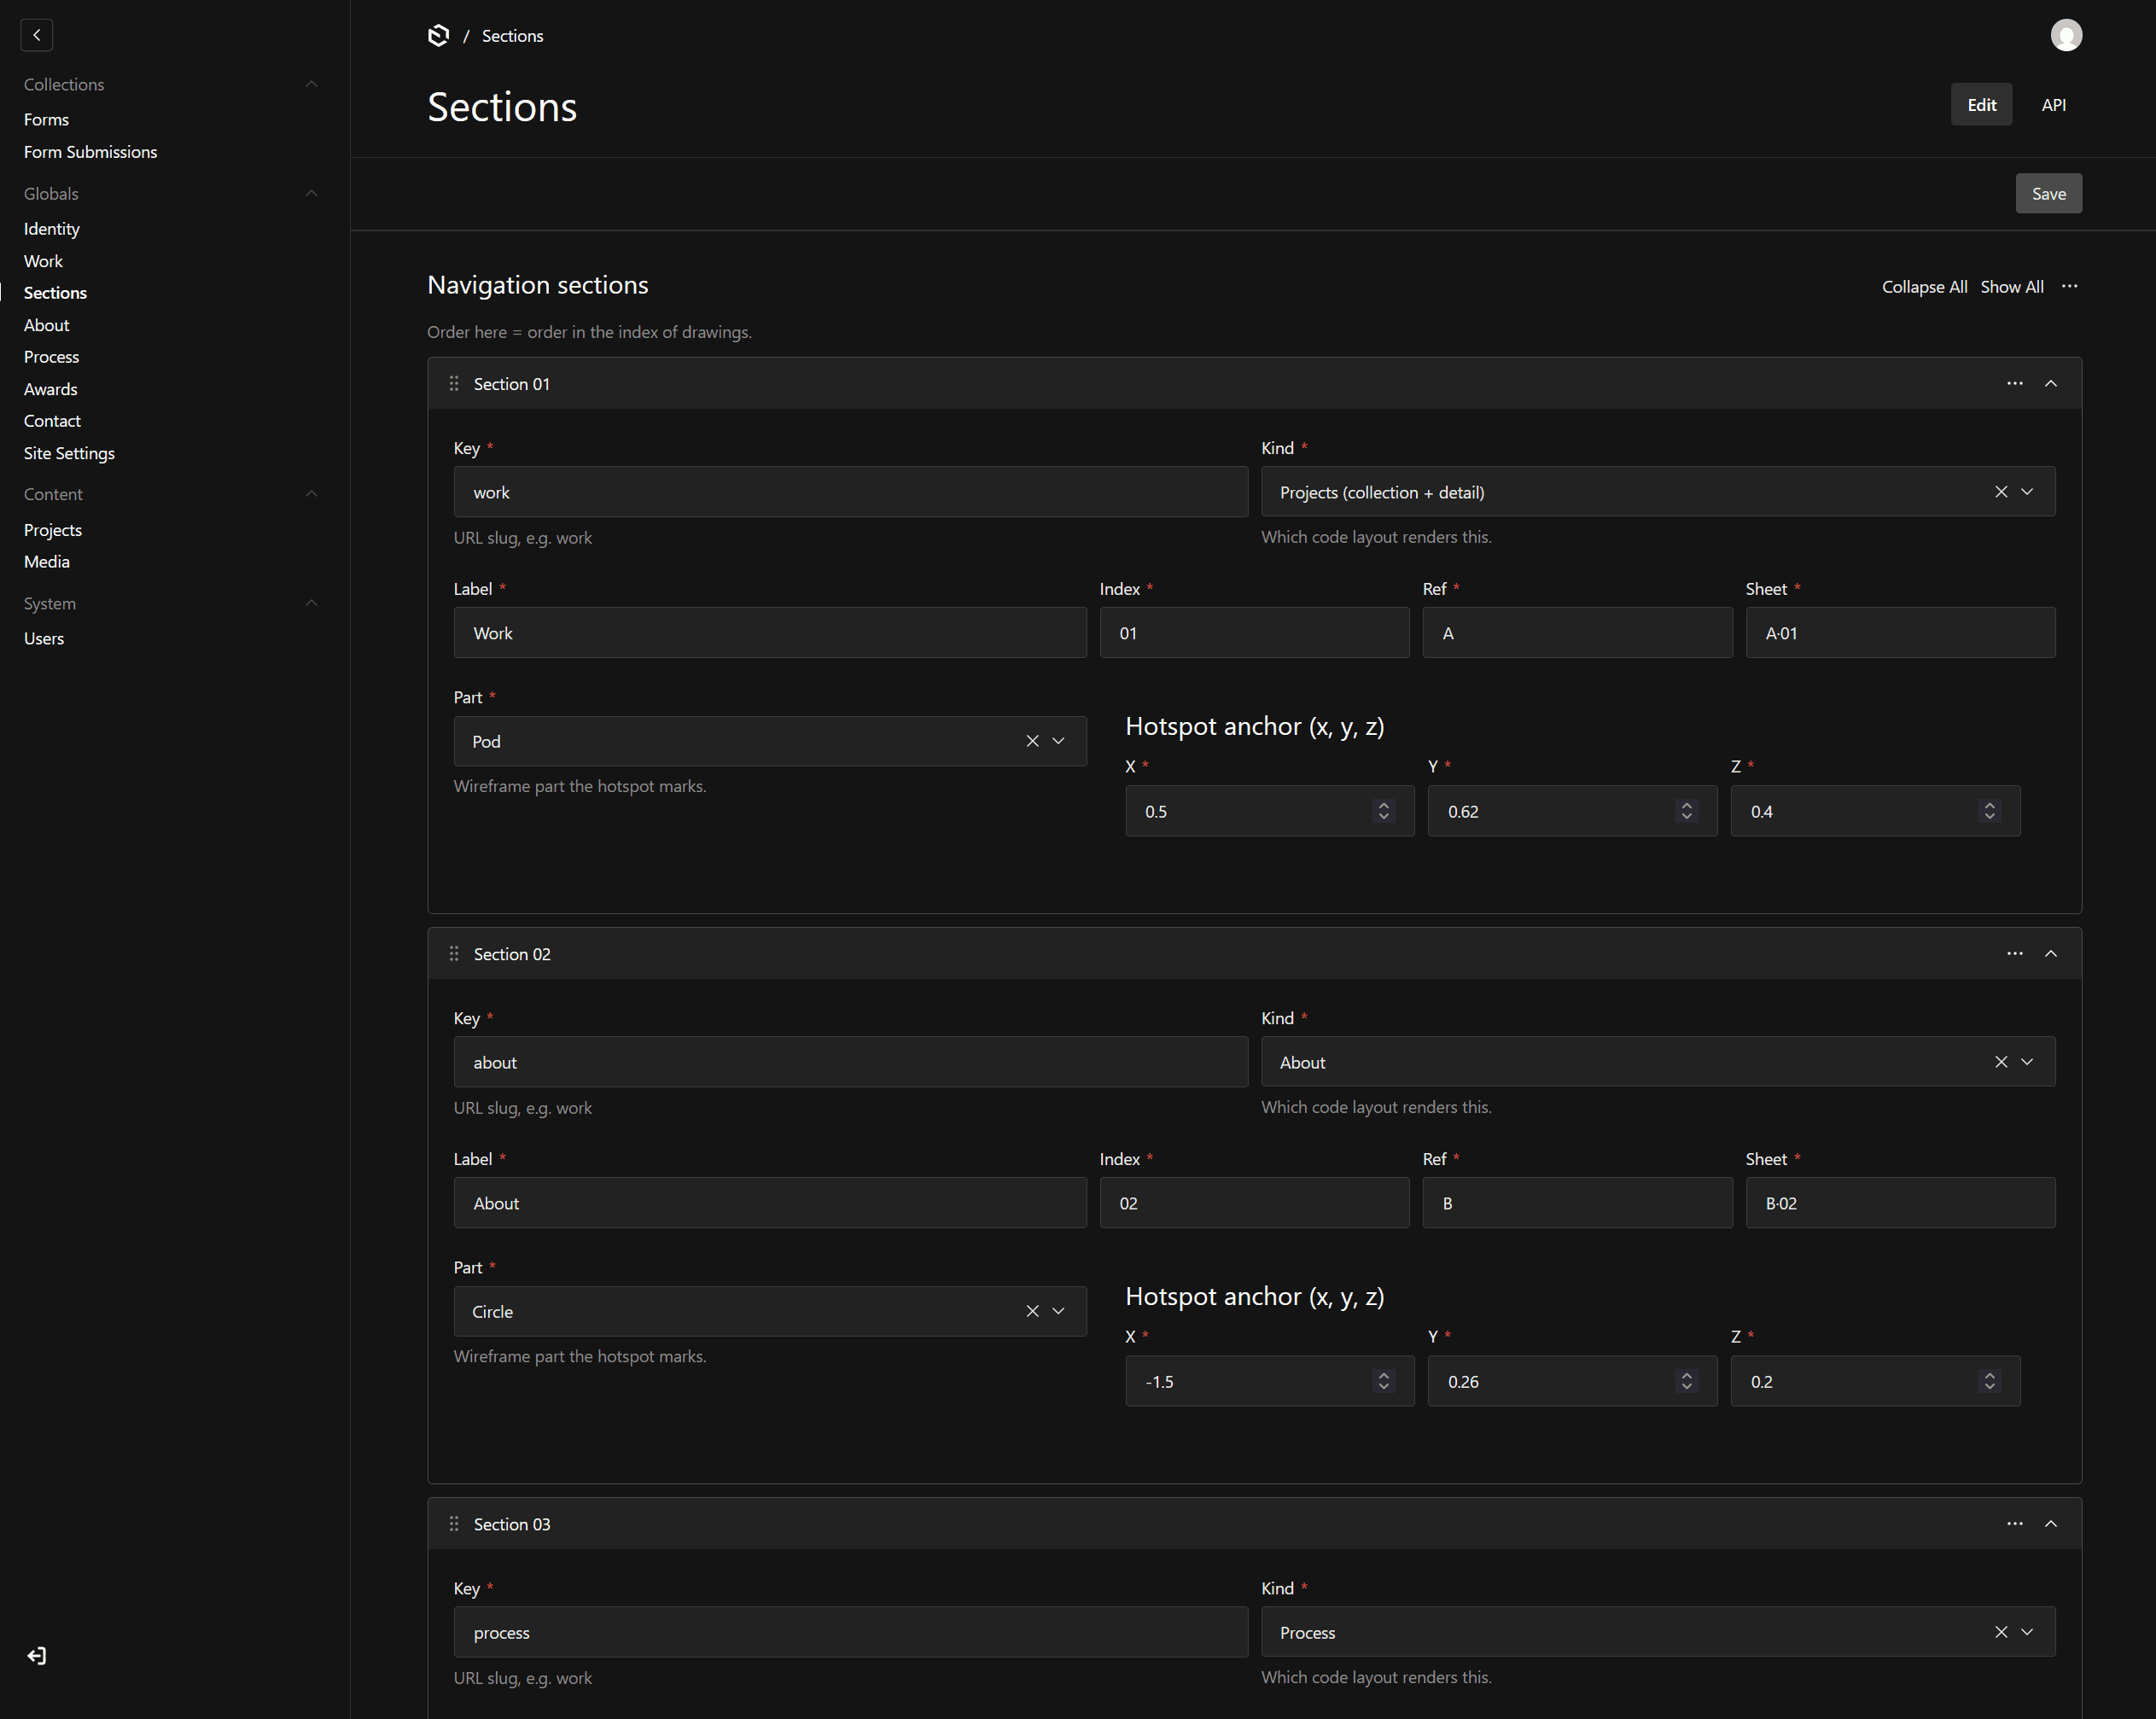Collapse the System sidebar group
This screenshot has width=2156, height=1719.
(311, 603)
